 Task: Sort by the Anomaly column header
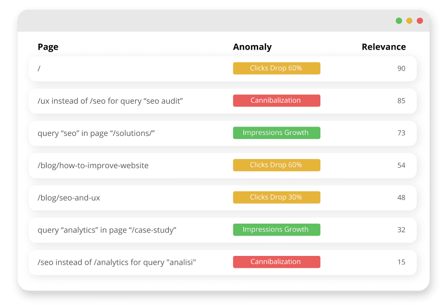(x=252, y=47)
